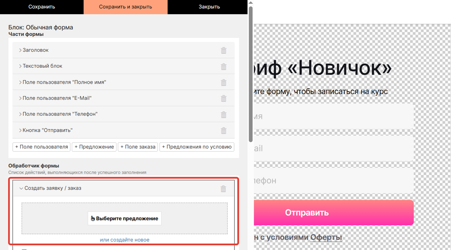Add a Предложение to the form
451x250 pixels.
pyautogui.click(x=94, y=147)
